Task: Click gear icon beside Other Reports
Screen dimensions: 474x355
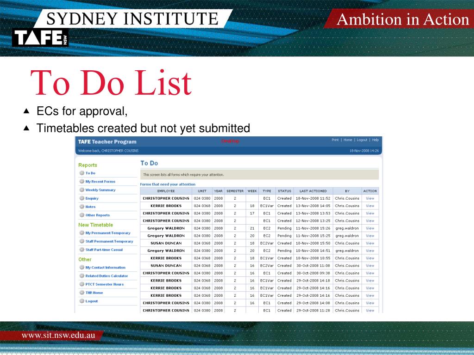Action: 81,215
